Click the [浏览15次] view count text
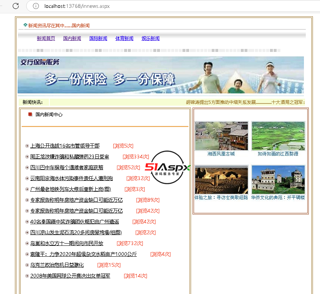 (x=109, y=265)
